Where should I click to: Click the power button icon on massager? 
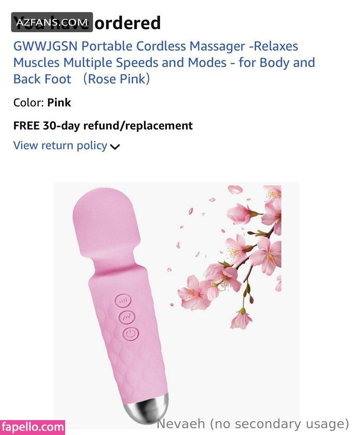(130, 334)
